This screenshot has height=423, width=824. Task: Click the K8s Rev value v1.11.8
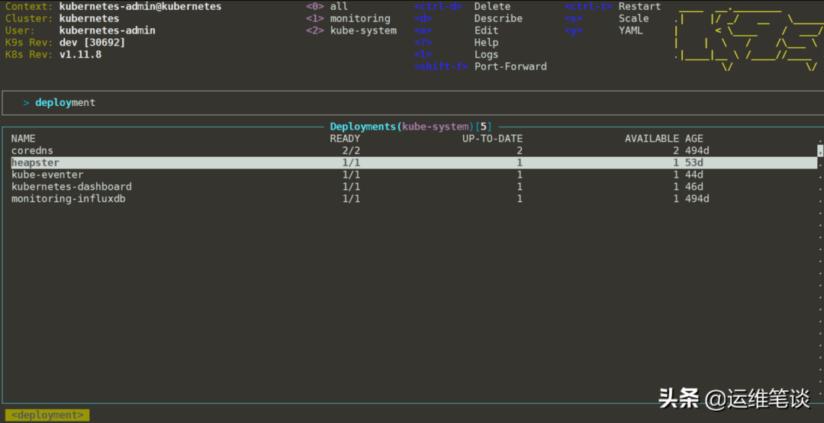tap(80, 55)
